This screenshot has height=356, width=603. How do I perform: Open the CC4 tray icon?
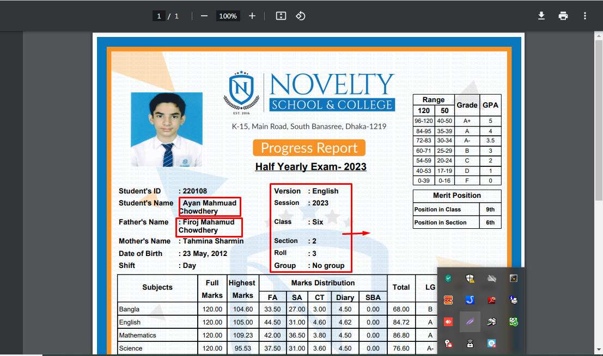448,300
